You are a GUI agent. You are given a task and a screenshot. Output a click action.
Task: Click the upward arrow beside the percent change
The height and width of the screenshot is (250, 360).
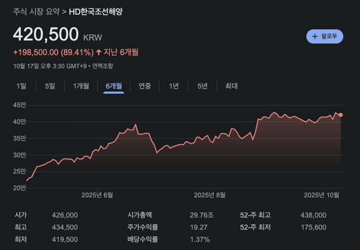click(98, 52)
